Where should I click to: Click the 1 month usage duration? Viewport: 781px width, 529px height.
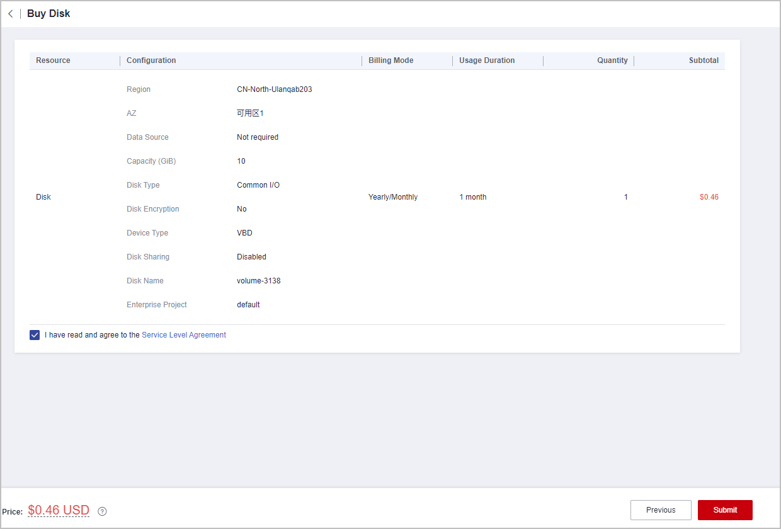pos(472,197)
